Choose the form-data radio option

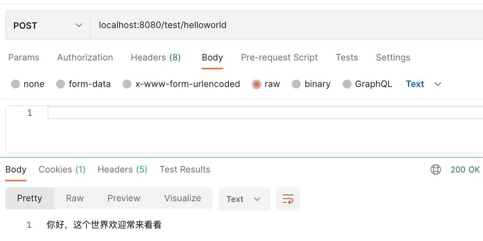(x=61, y=84)
